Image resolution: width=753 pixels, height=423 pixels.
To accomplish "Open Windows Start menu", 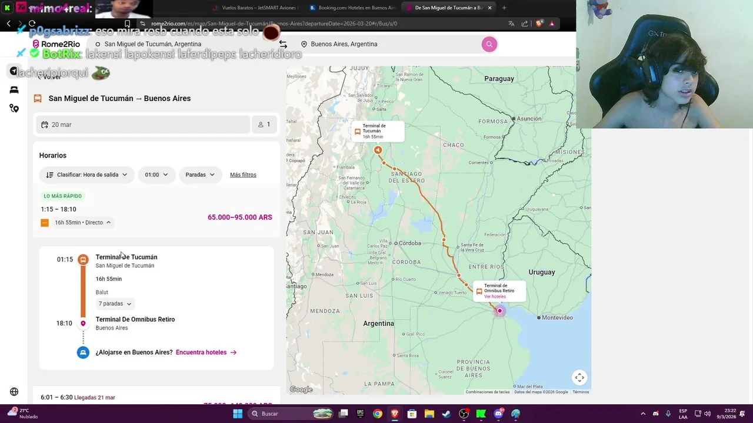I will [x=238, y=414].
